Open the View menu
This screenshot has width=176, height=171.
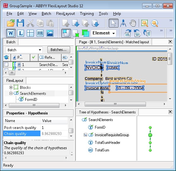(x=33, y=14)
